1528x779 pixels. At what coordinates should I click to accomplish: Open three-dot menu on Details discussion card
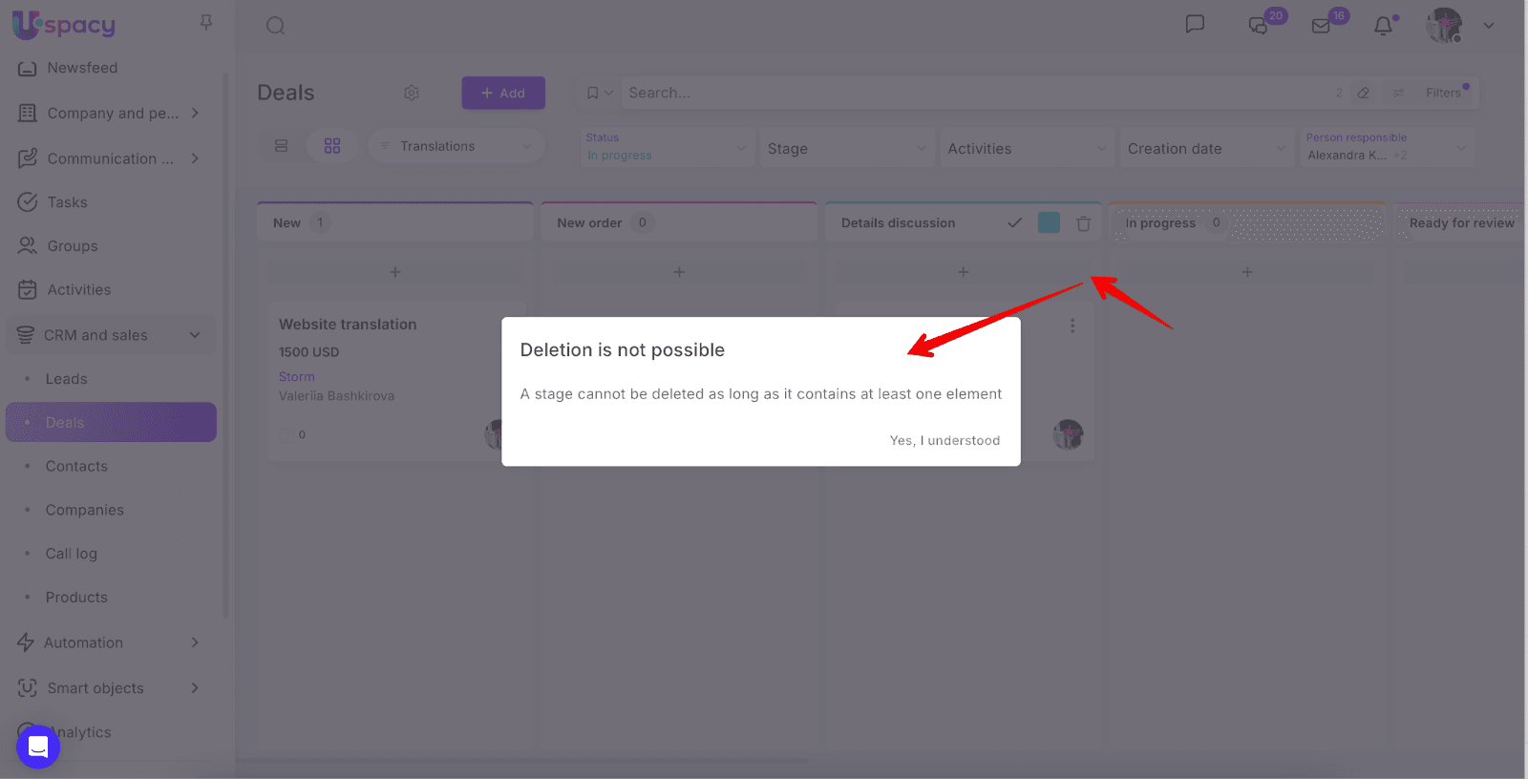[1072, 326]
